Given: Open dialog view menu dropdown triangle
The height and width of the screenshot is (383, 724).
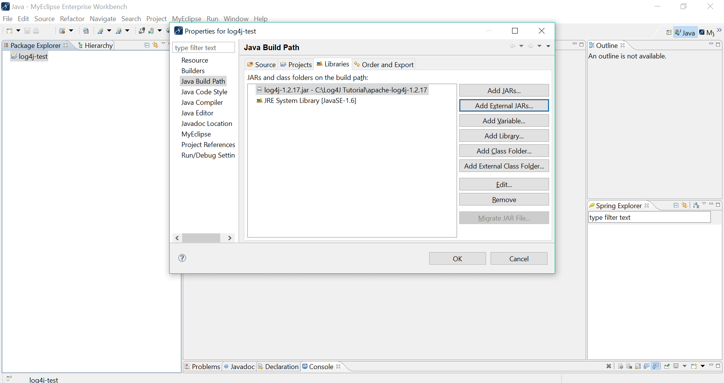Looking at the screenshot, I should [548, 46].
